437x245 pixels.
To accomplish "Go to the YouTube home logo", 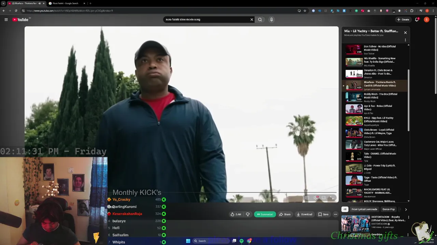I will tap(20, 19).
